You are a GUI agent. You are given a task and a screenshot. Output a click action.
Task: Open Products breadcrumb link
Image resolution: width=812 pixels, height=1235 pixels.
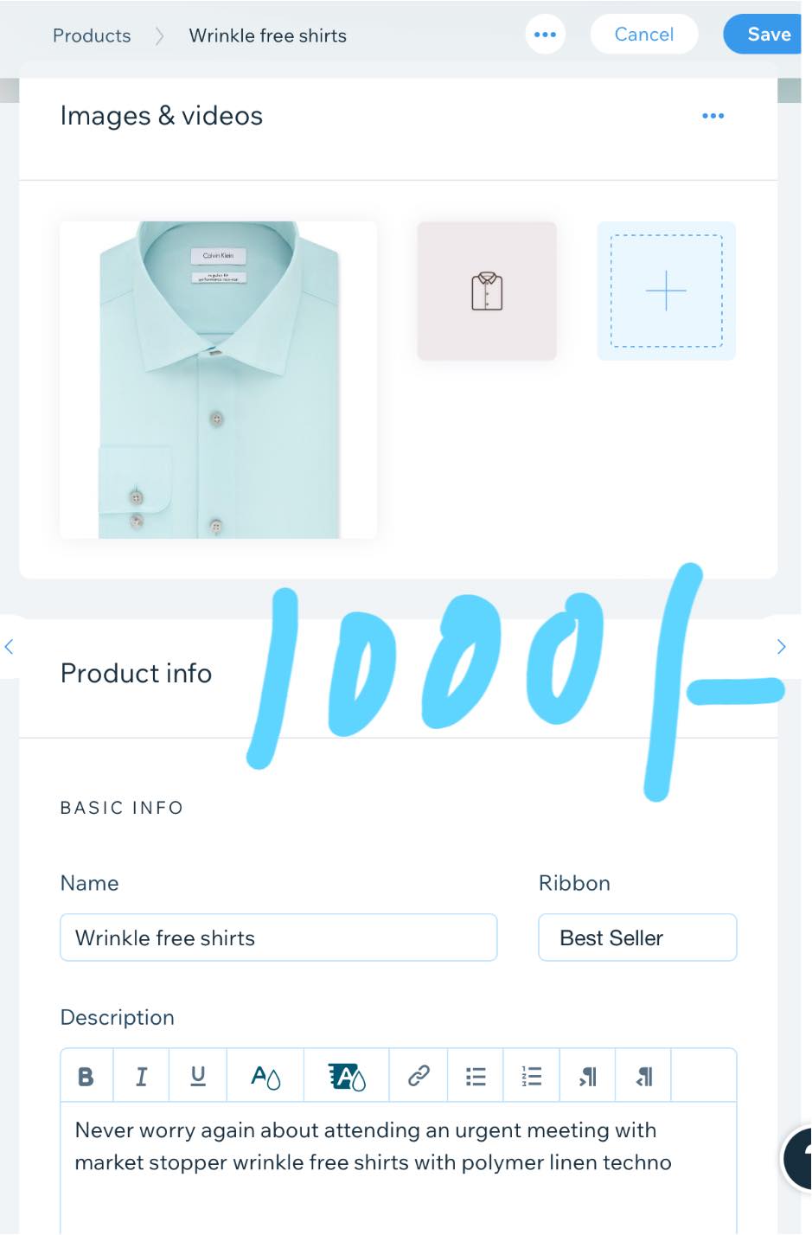point(92,35)
